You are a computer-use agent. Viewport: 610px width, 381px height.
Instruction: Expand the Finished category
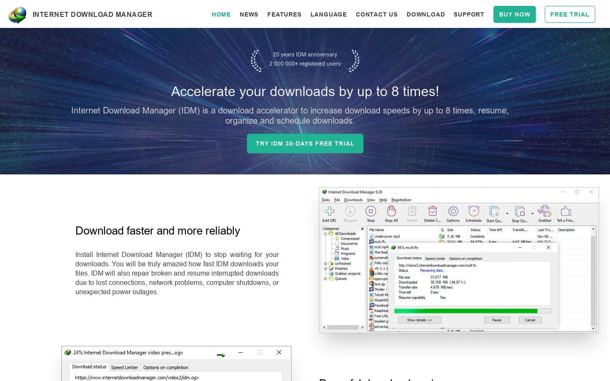tap(325, 269)
